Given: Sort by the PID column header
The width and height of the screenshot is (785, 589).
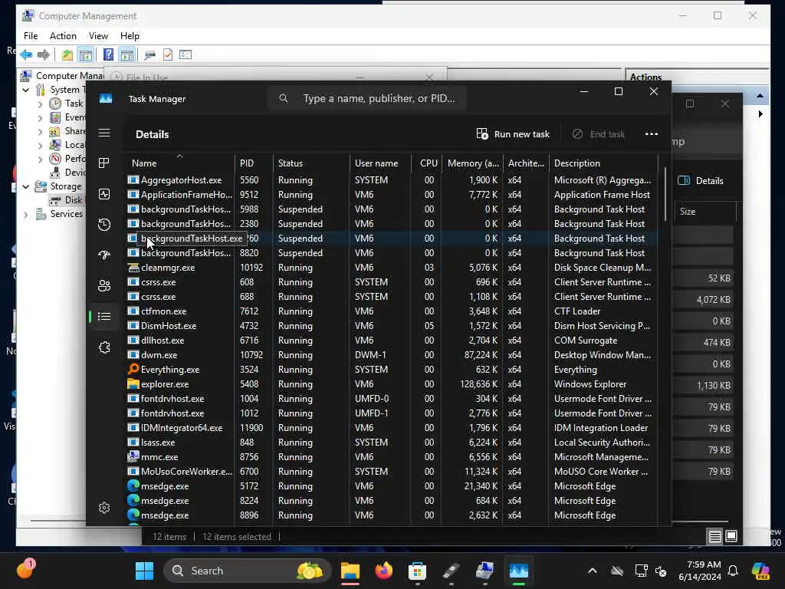Looking at the screenshot, I should pyautogui.click(x=254, y=163).
